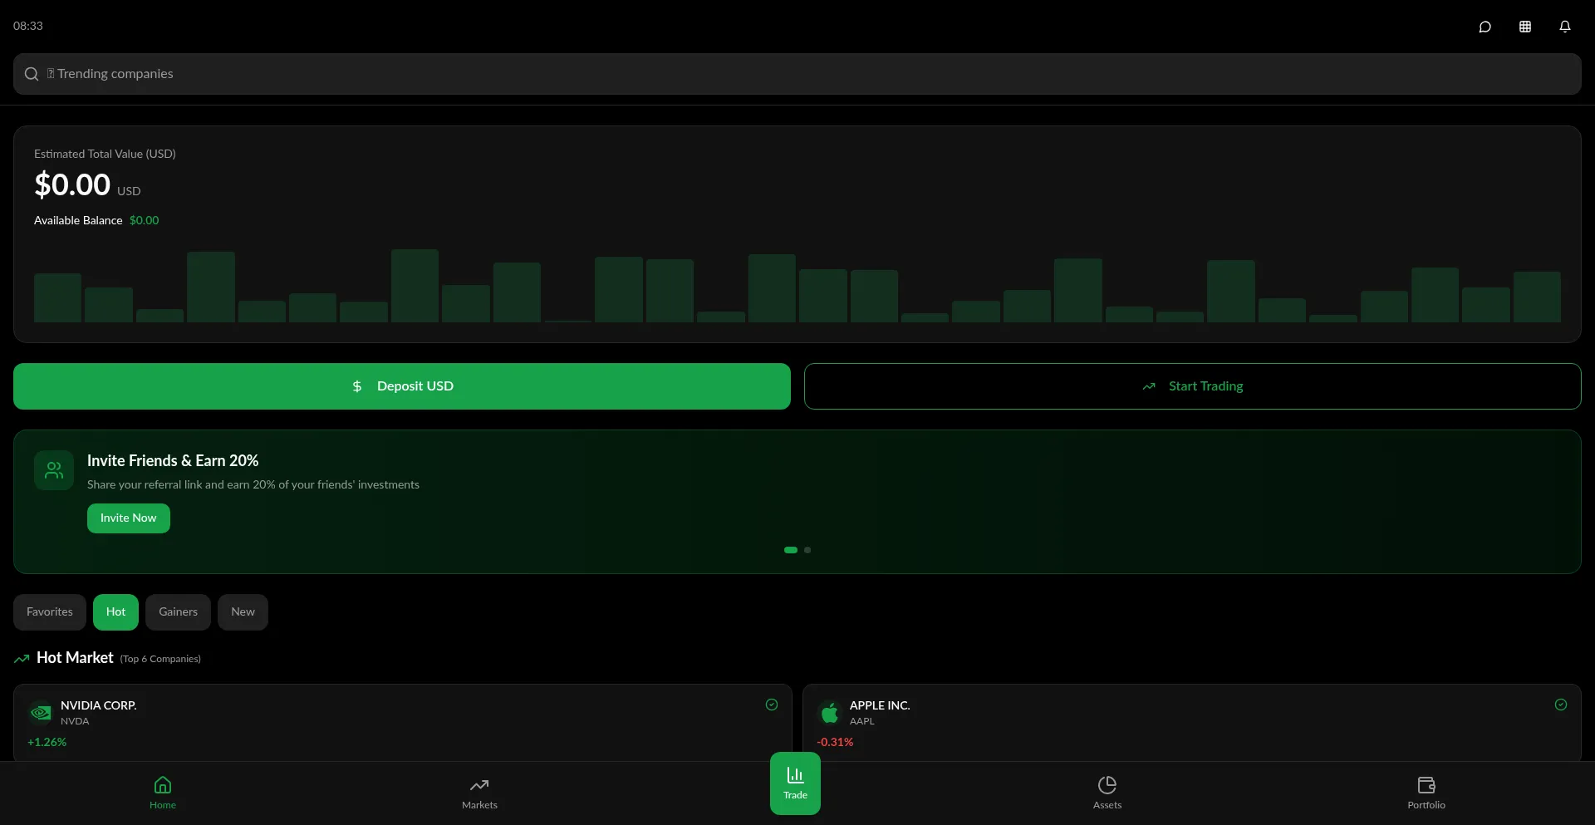Select the New filter tab
Screen dimensions: 1595x825
pos(242,611)
